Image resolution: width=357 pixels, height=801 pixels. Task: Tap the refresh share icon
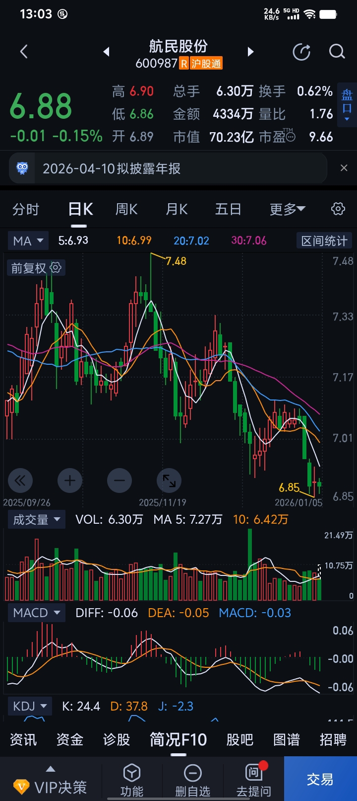[x=301, y=52]
